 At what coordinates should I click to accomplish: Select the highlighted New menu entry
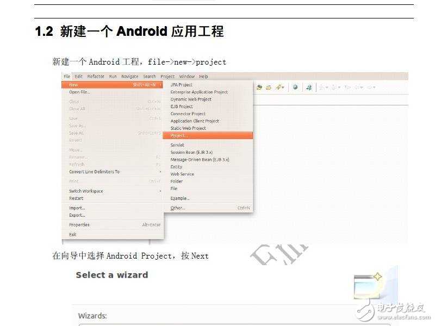[x=112, y=85]
